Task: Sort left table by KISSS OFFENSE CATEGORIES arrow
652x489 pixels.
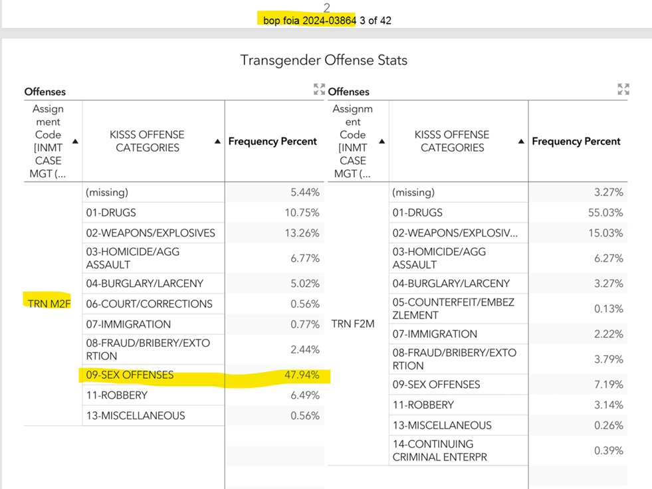Action: 217,142
